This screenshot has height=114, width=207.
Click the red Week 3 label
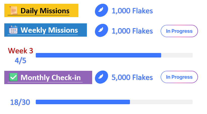coord(20,51)
